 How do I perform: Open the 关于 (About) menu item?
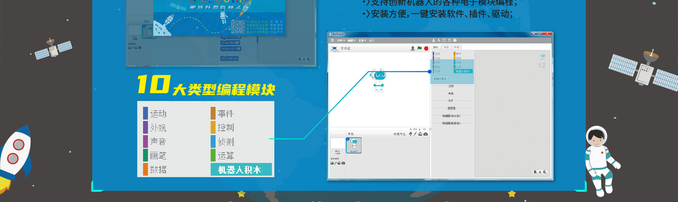click(372, 40)
